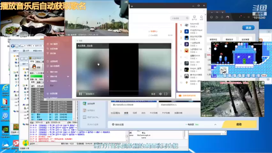
Task: Click the ranking list vertical scrollbar
Action: tap(206, 55)
